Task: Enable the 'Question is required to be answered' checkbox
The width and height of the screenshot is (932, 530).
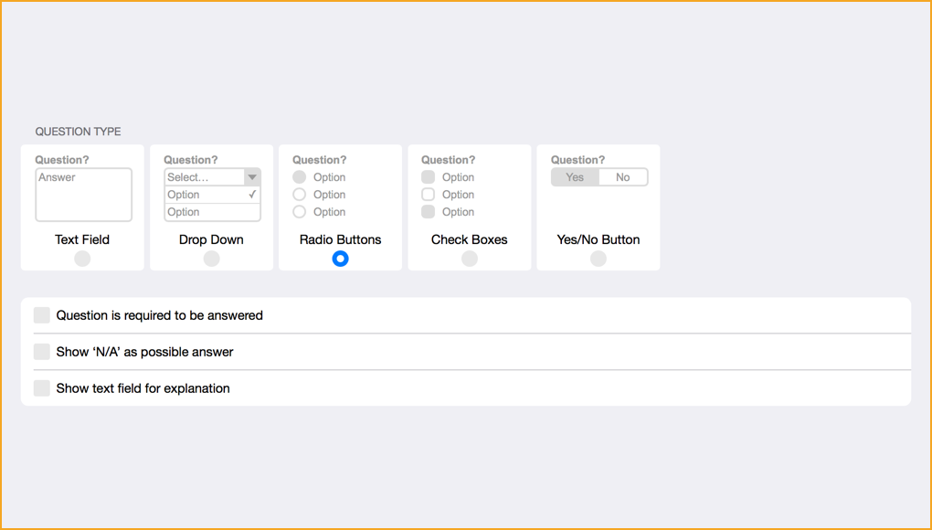Action: (42, 315)
